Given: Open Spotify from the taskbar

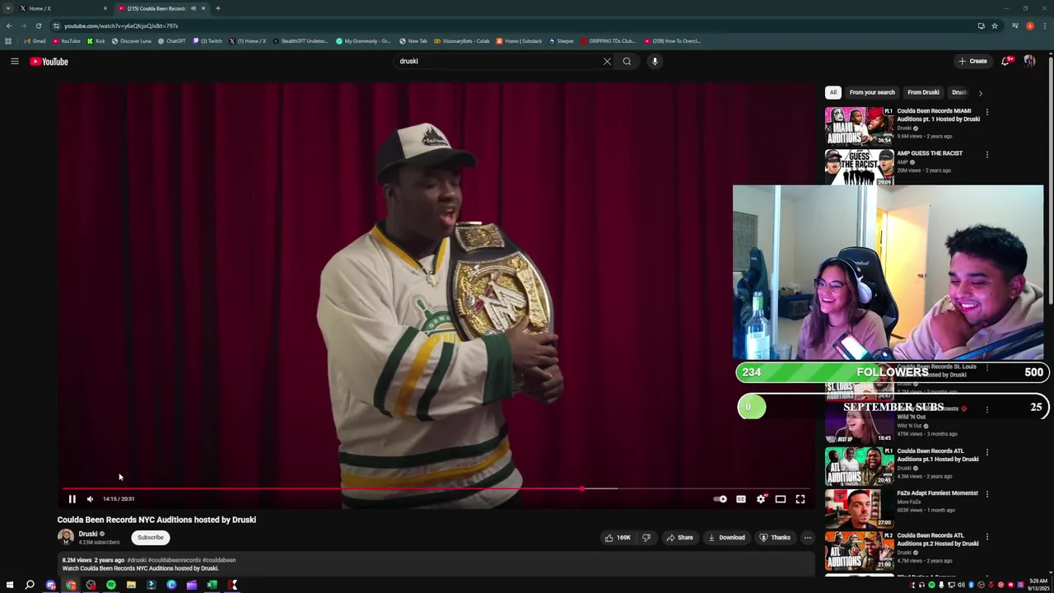Looking at the screenshot, I should [110, 585].
